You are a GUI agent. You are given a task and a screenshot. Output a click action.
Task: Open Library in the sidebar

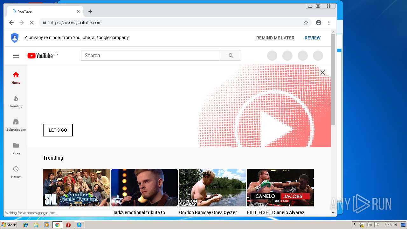[x=16, y=149]
